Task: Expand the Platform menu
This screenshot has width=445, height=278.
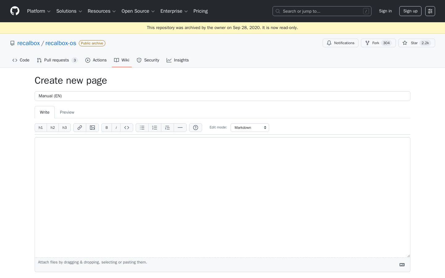Action: 39,11
